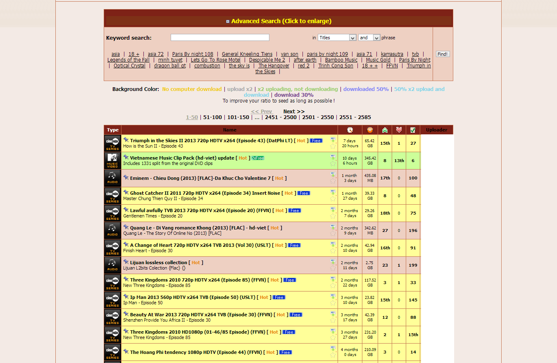The image size is (557, 363).
Task: Click the TV Series icon beside Ghost Catcher II
Action: [112, 196]
